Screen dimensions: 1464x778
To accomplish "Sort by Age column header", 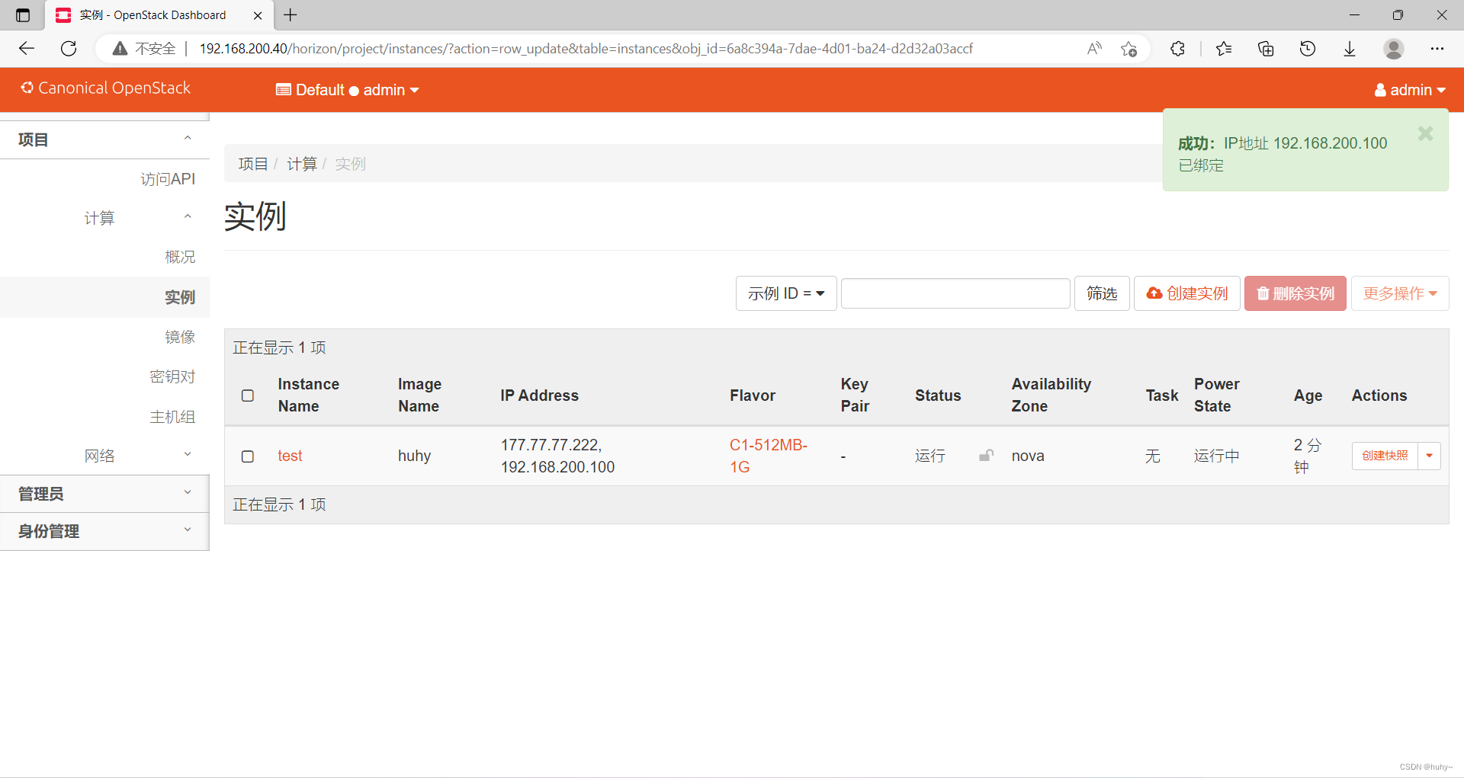I will (x=1308, y=395).
